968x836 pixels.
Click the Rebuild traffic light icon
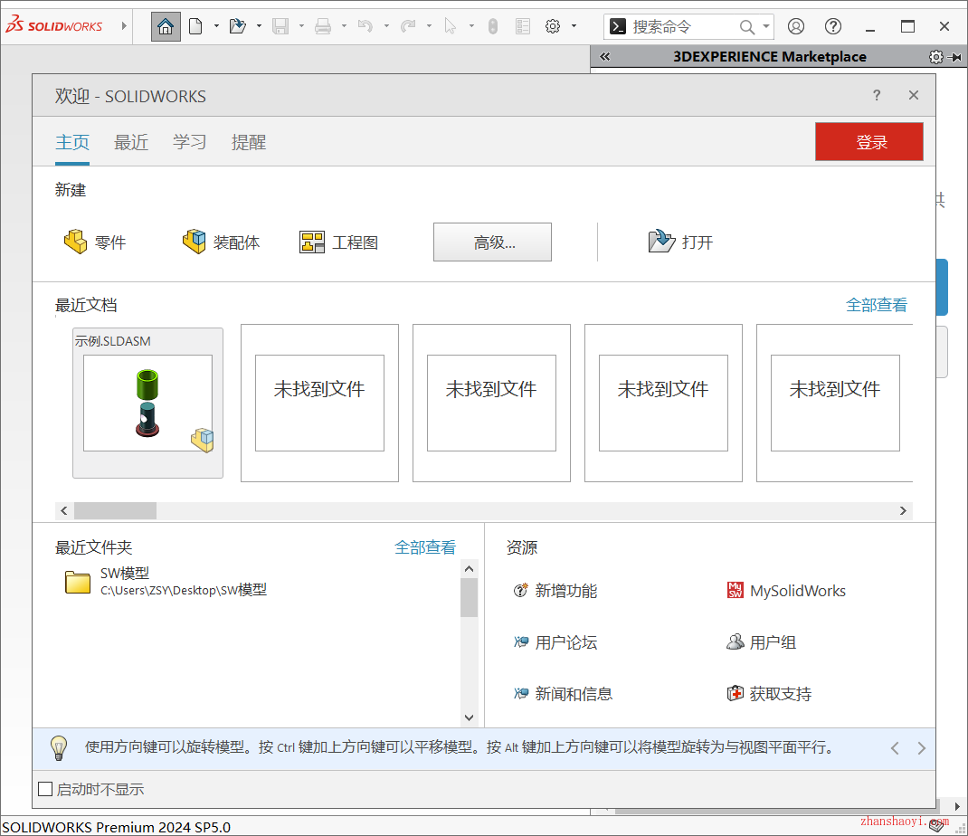click(x=493, y=26)
